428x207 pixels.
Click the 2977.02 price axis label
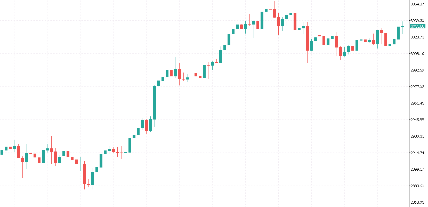(x=417, y=87)
